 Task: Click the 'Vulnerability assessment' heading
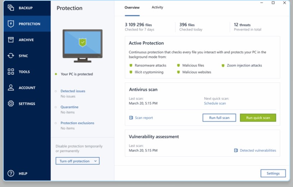tap(154, 137)
